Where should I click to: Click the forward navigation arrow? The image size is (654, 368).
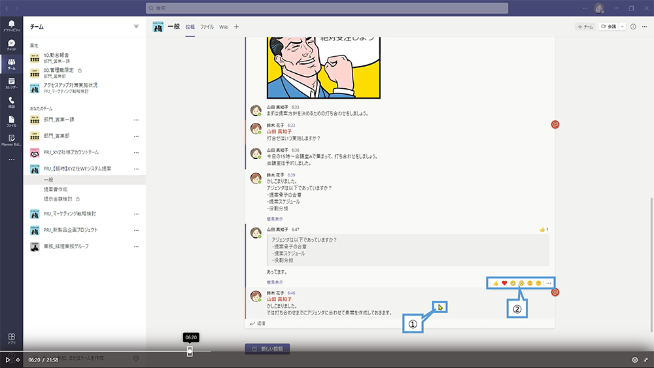[x=17, y=8]
